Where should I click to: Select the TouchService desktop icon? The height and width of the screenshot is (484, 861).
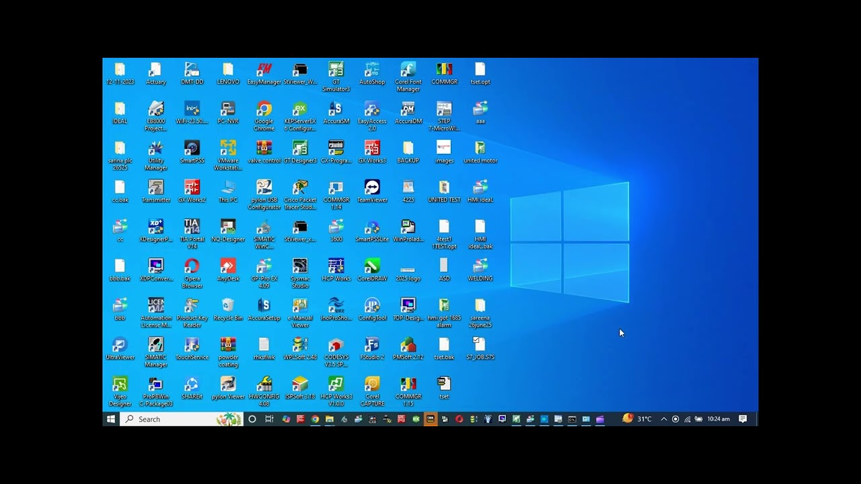192,348
